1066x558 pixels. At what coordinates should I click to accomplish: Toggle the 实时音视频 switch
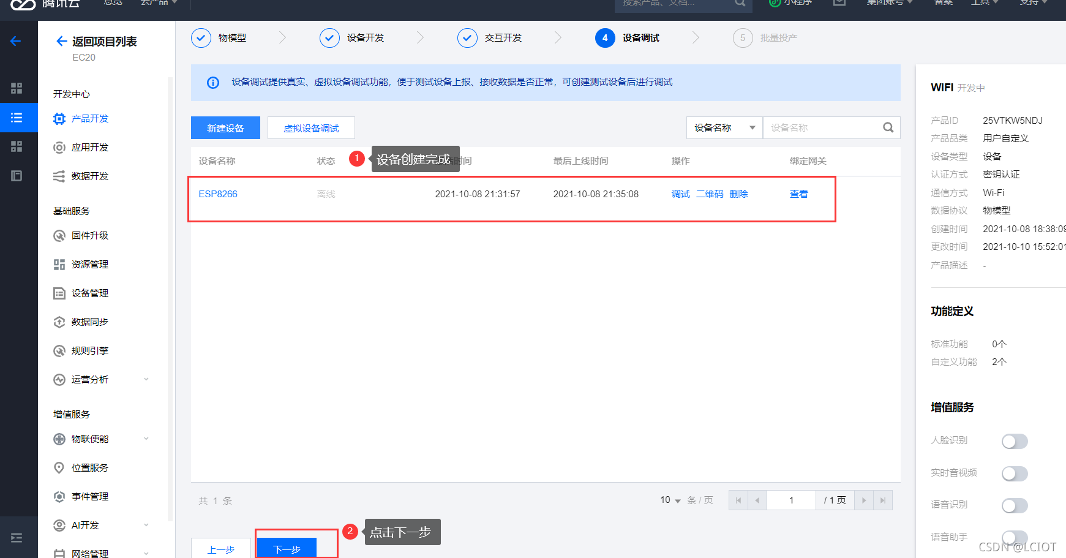pos(1015,473)
